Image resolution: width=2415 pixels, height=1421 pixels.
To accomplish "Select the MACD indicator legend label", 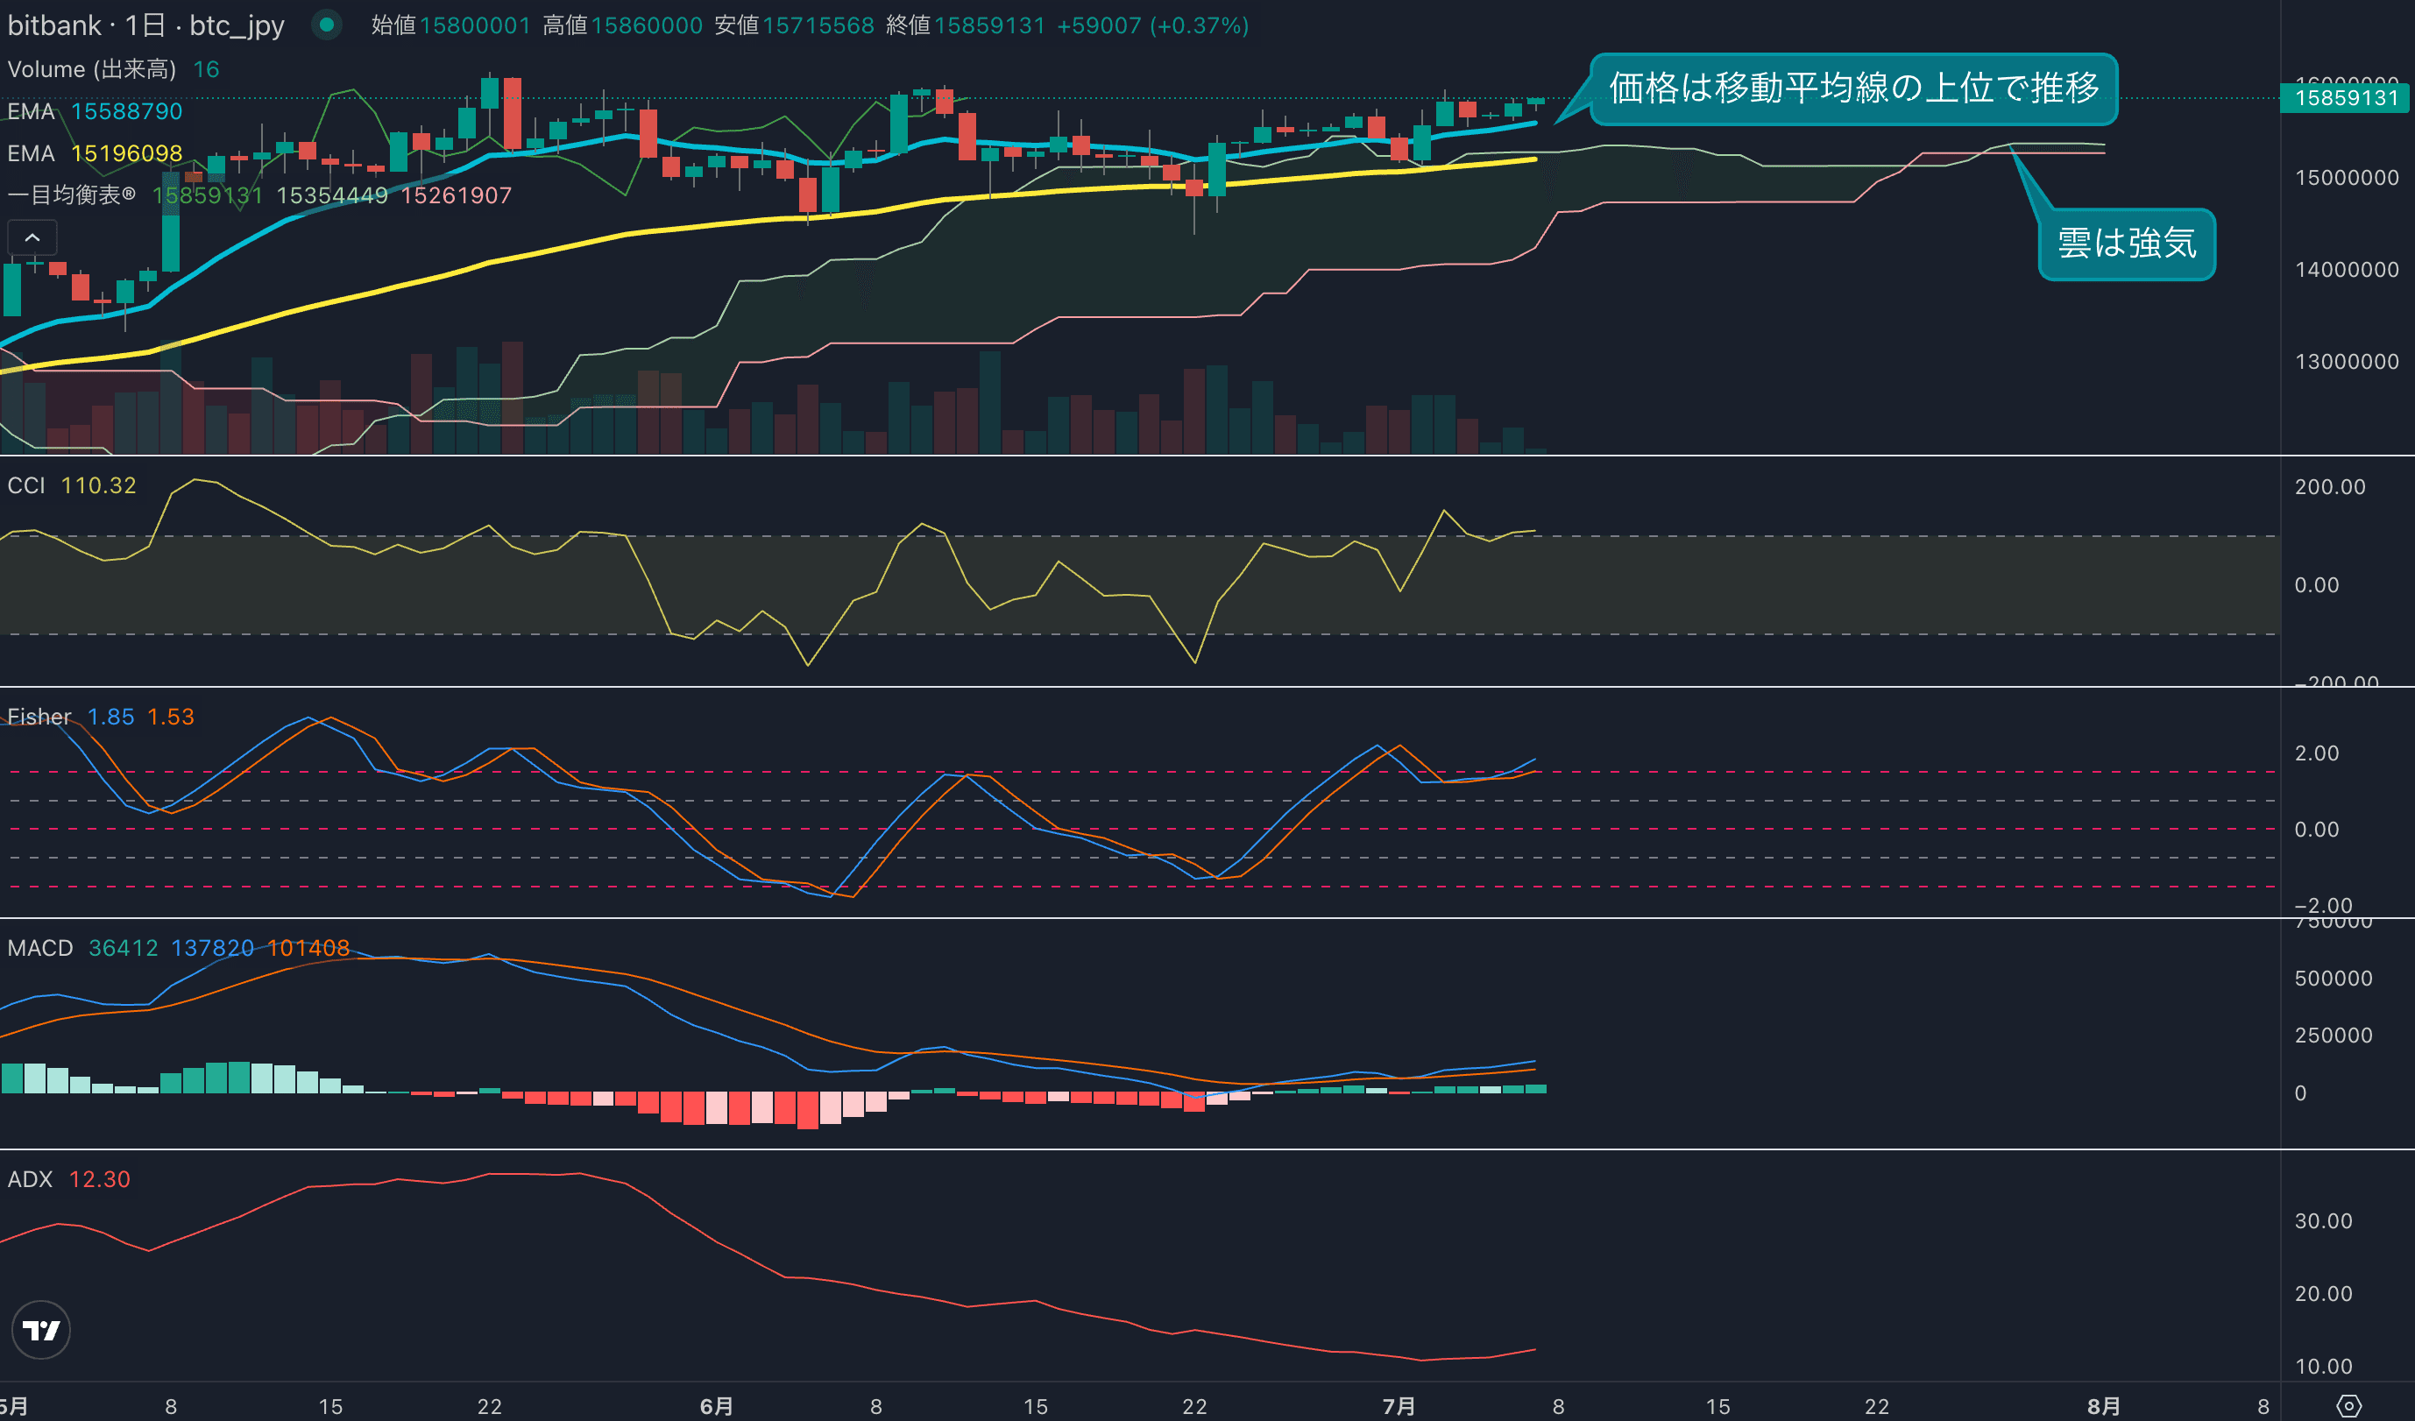I will coord(40,948).
